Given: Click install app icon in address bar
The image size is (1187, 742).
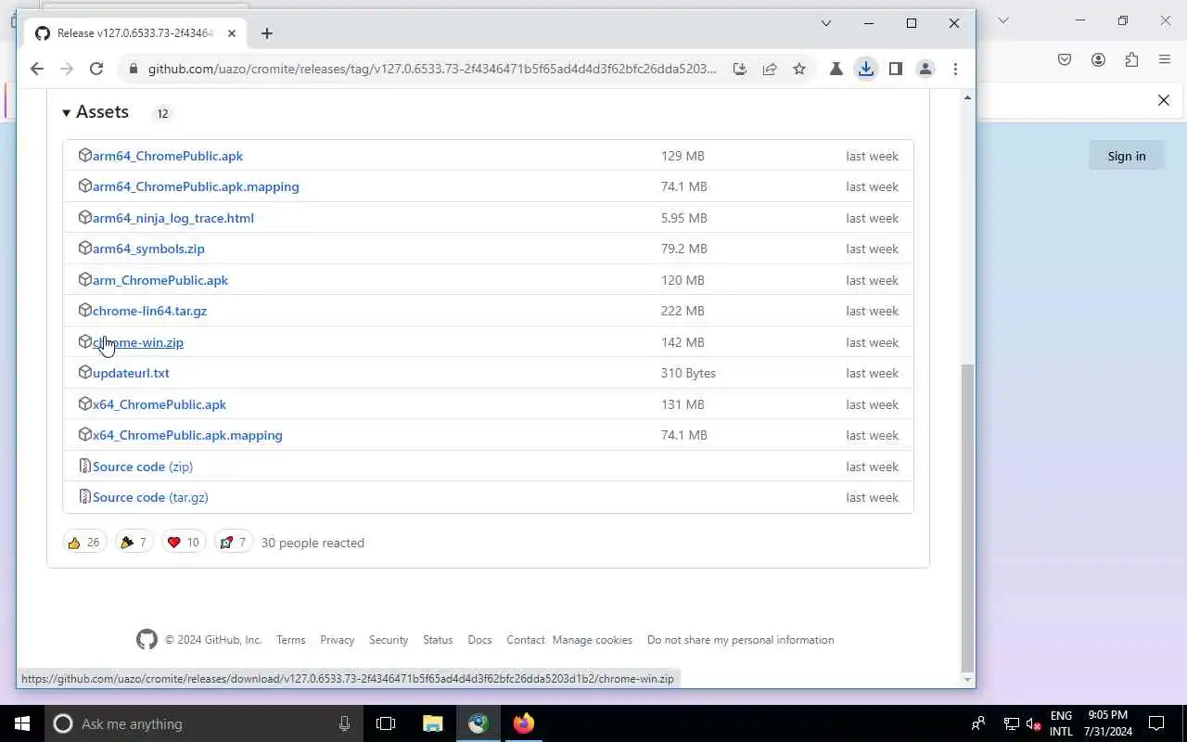Looking at the screenshot, I should (739, 69).
